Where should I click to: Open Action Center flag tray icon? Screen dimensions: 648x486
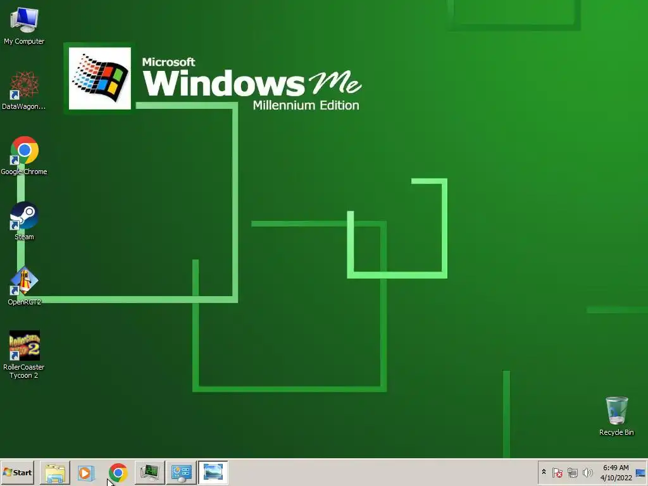tap(557, 472)
